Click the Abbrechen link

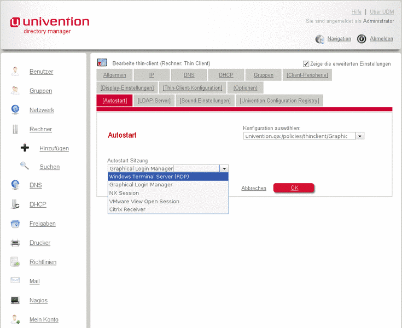pos(254,188)
